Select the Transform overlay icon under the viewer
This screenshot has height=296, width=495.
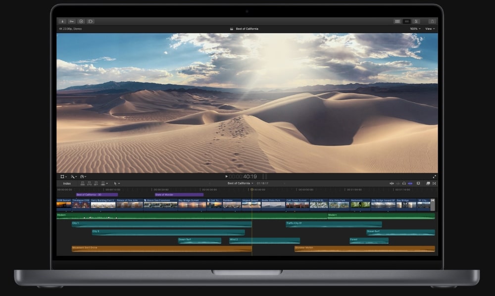click(62, 176)
